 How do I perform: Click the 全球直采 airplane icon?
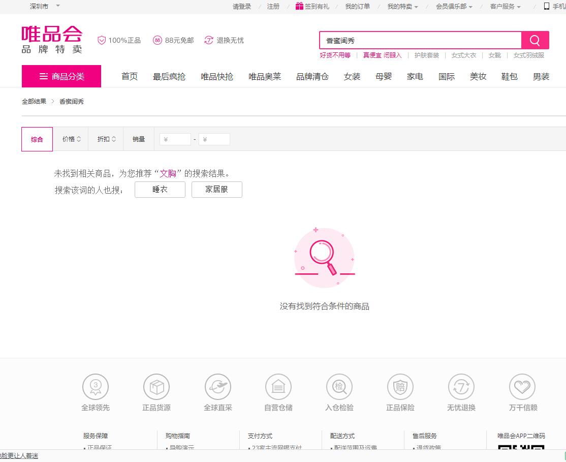(217, 386)
